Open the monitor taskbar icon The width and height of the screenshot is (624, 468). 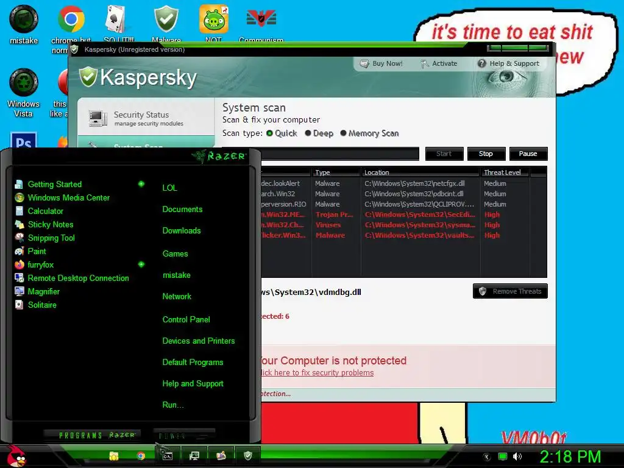click(194, 456)
